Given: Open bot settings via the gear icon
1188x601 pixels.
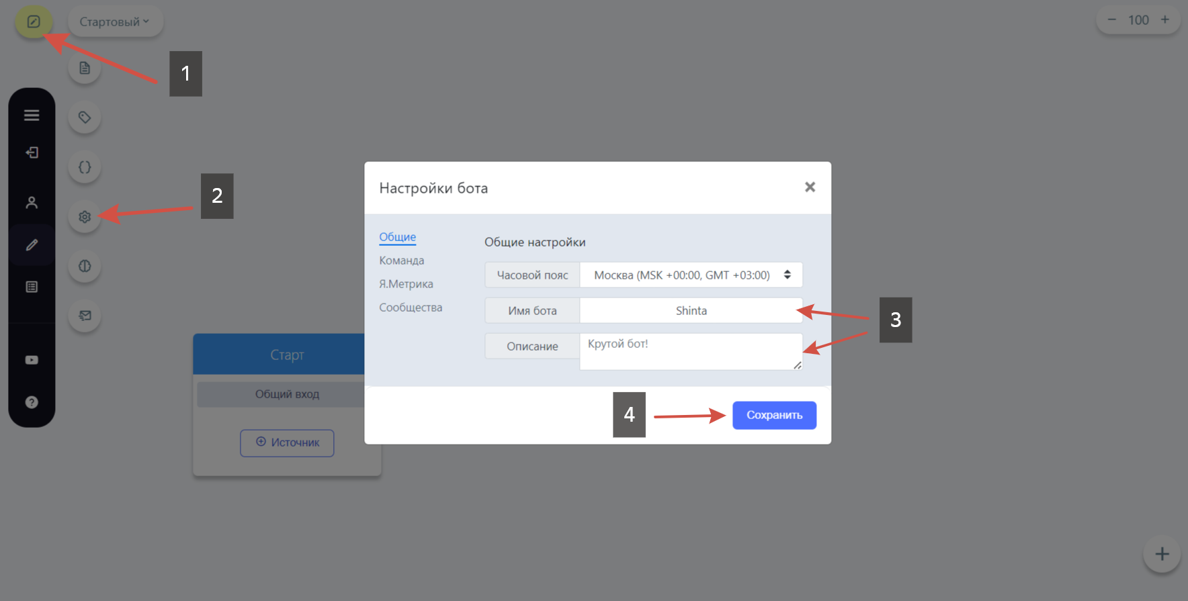Looking at the screenshot, I should tap(85, 217).
